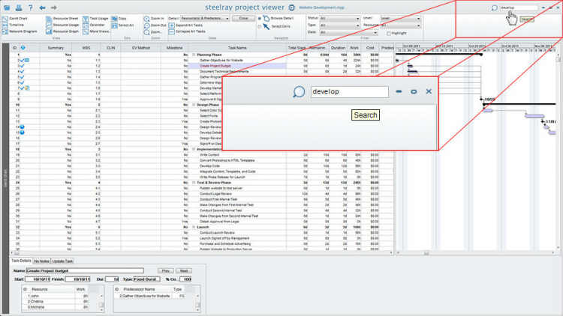Collapse the Launch summary task

click(x=194, y=227)
